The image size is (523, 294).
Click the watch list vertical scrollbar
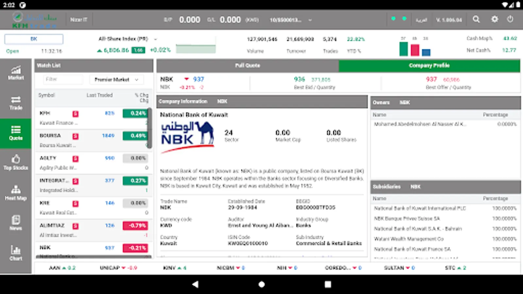click(150, 128)
